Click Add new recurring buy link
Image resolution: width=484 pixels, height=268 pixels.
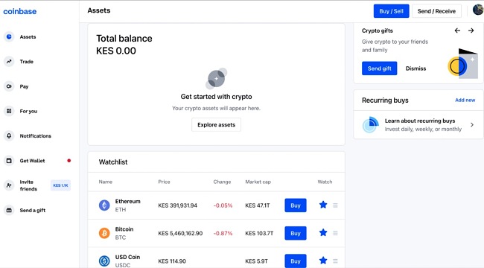[x=465, y=100]
